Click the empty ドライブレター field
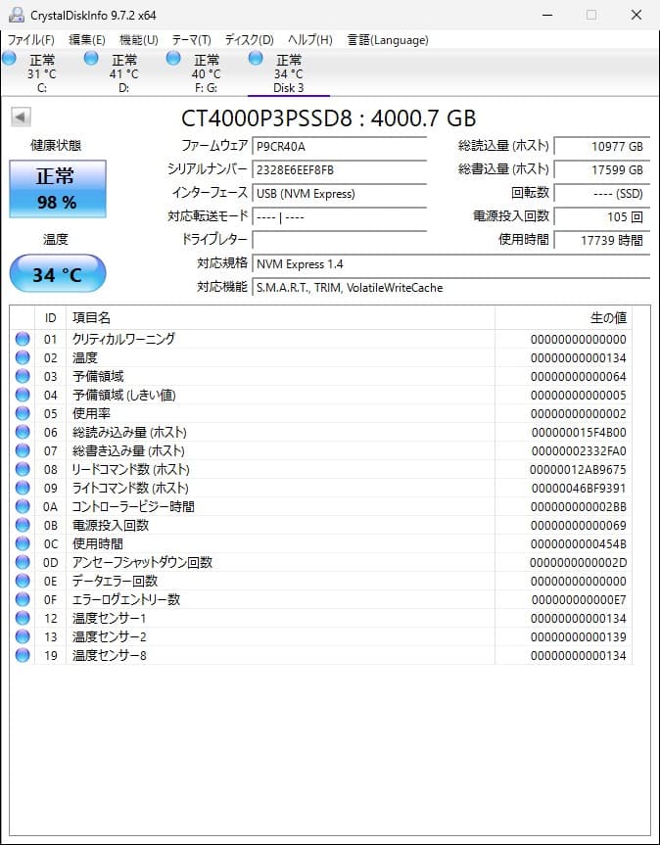 tap(340, 240)
